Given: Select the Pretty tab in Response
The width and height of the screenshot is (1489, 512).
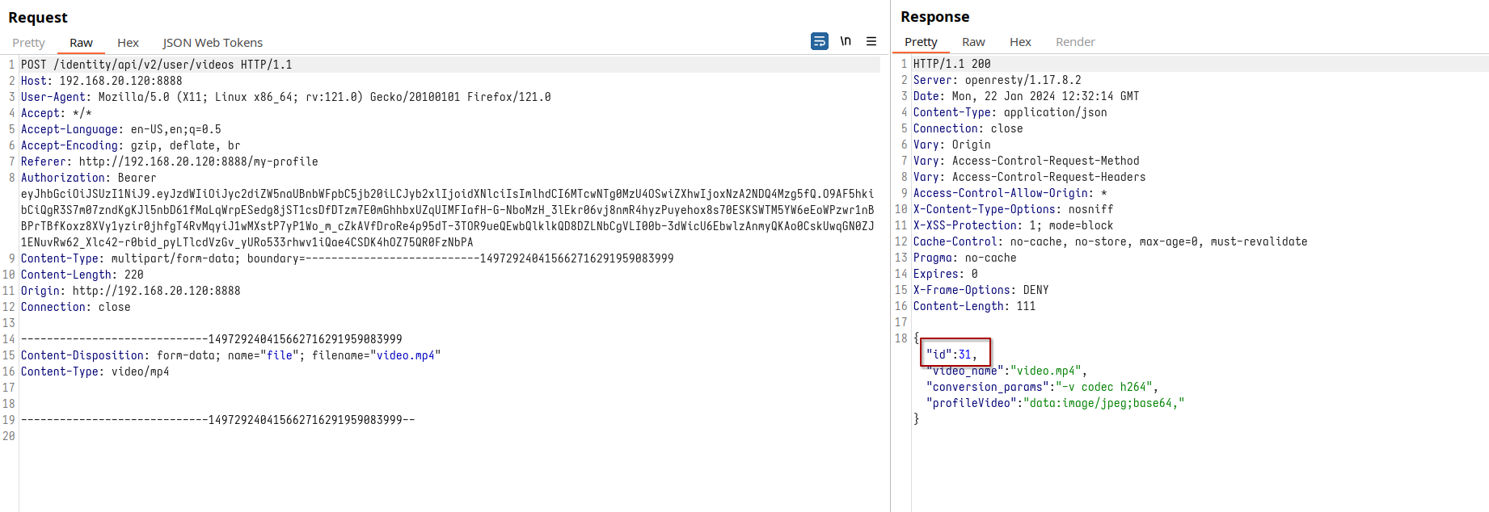Looking at the screenshot, I should pyautogui.click(x=921, y=42).
